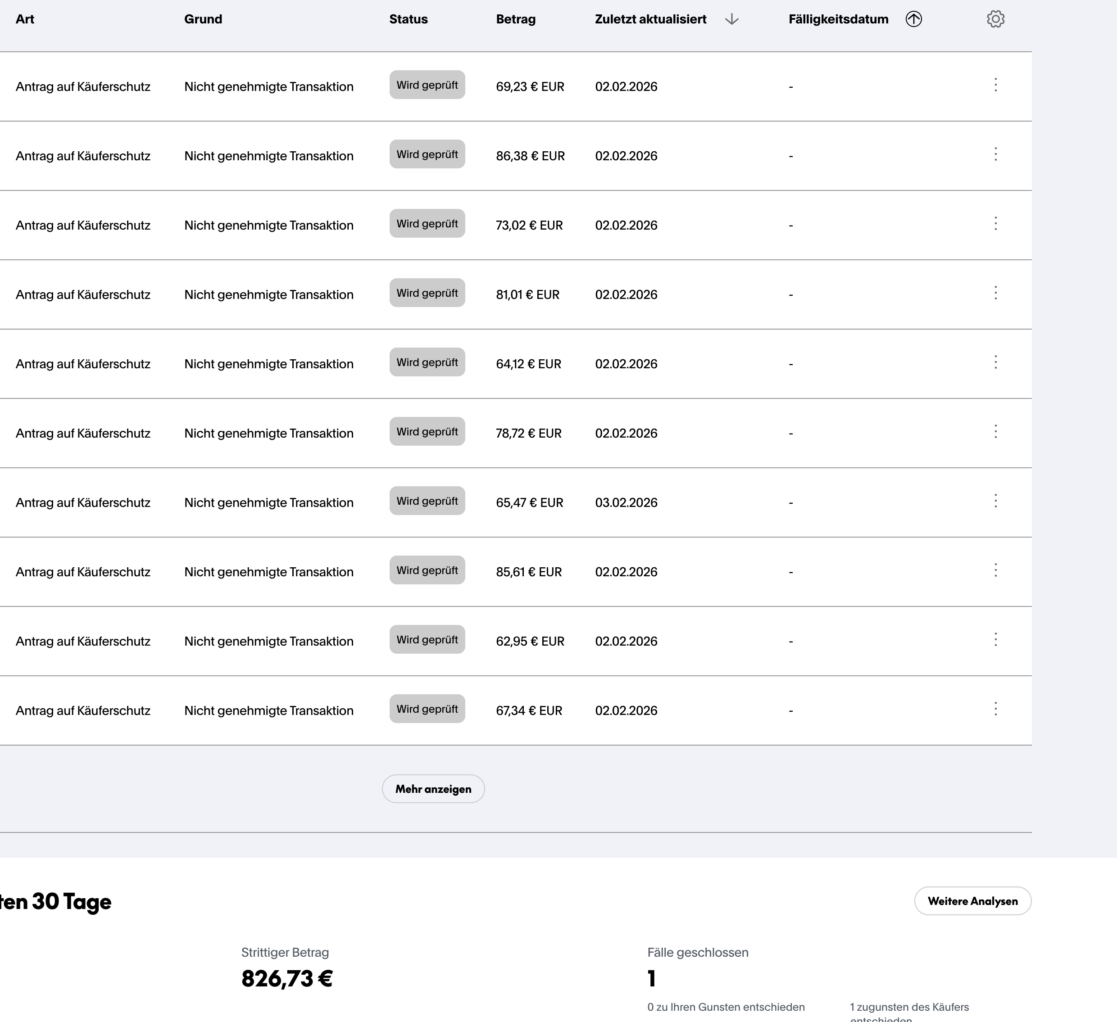Screen dimensions: 1117x1022
Task: Click the Status column header
Action: coord(408,19)
